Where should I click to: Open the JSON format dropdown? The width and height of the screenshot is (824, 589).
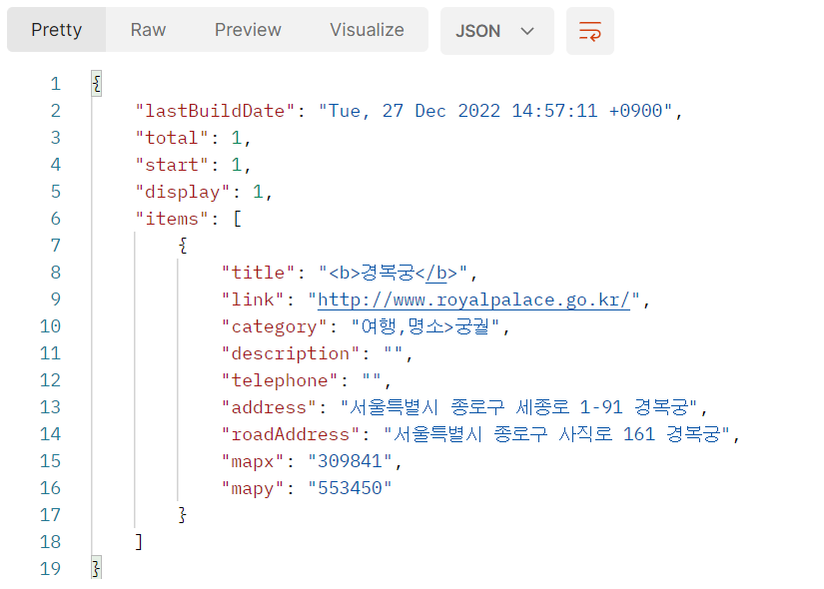496,31
